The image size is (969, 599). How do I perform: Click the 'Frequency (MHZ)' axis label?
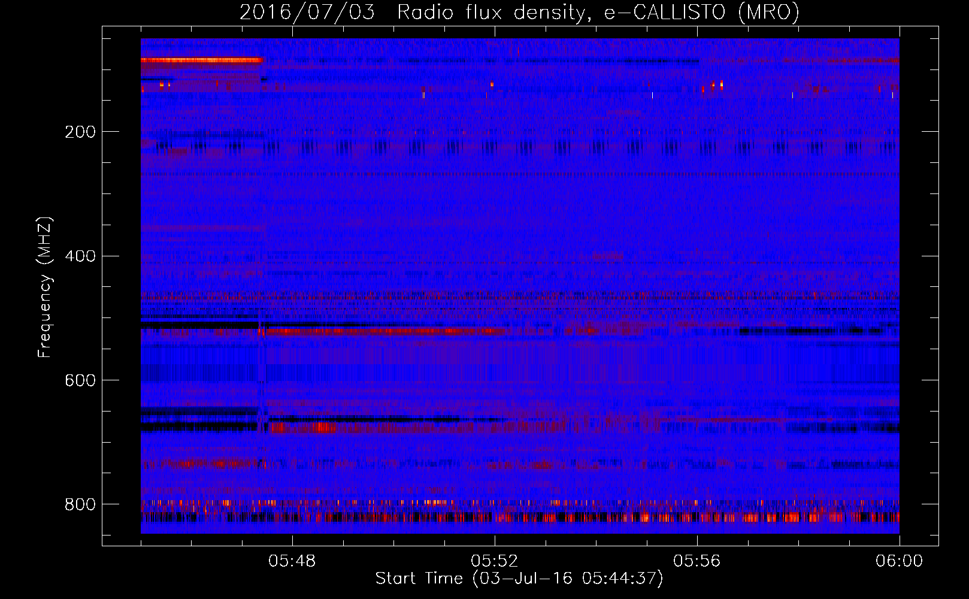45,288
